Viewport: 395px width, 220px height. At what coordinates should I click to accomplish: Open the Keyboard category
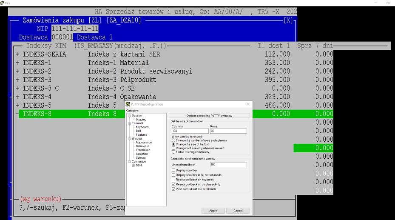click(142, 127)
